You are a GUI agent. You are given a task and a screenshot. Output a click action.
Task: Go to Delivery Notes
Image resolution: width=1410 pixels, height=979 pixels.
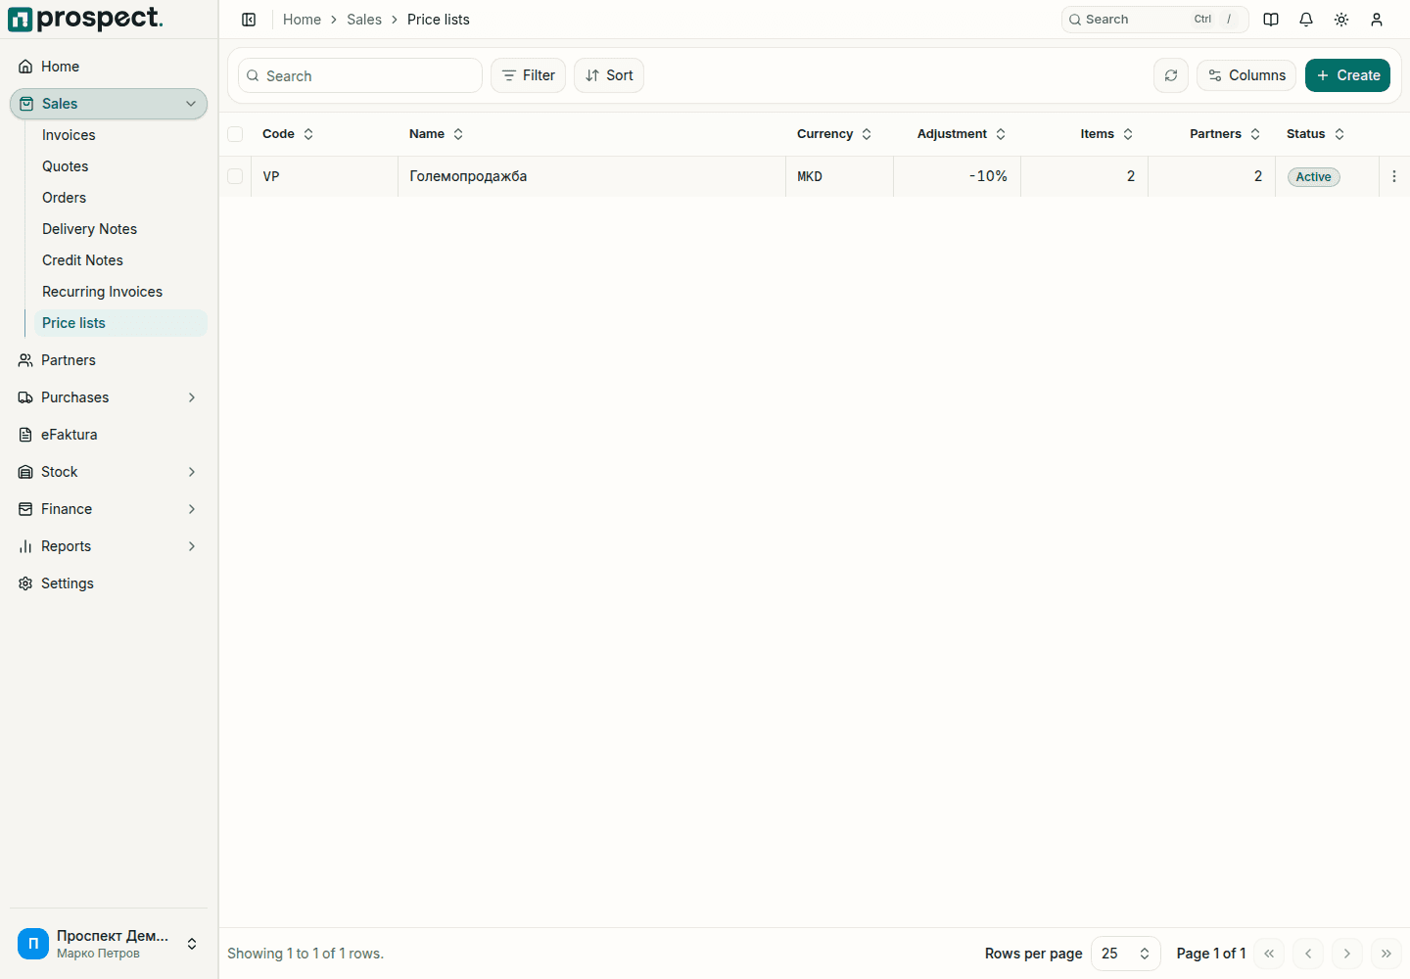point(120,229)
